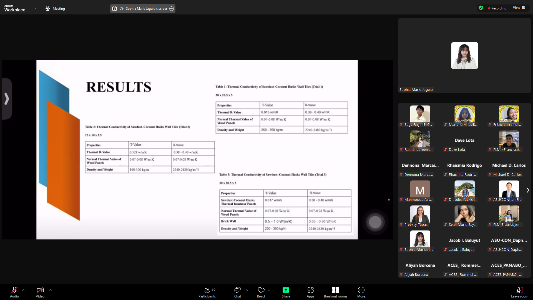Click the green Share screen icon

pyautogui.click(x=286, y=290)
